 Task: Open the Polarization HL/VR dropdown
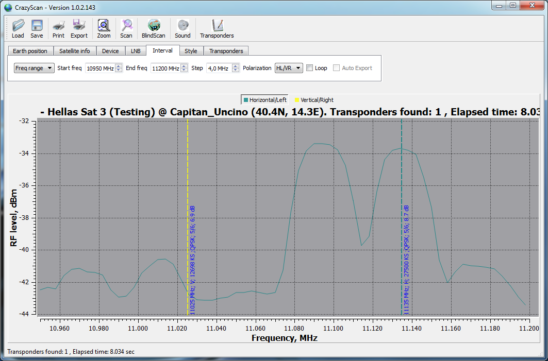coord(289,68)
